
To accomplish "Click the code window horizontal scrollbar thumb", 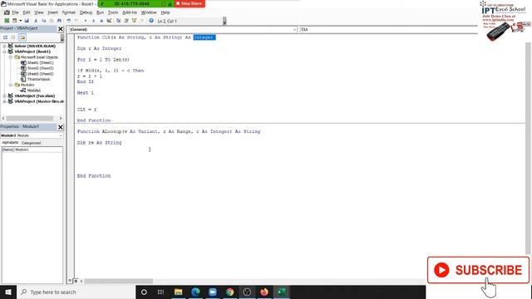I will point(119,281).
